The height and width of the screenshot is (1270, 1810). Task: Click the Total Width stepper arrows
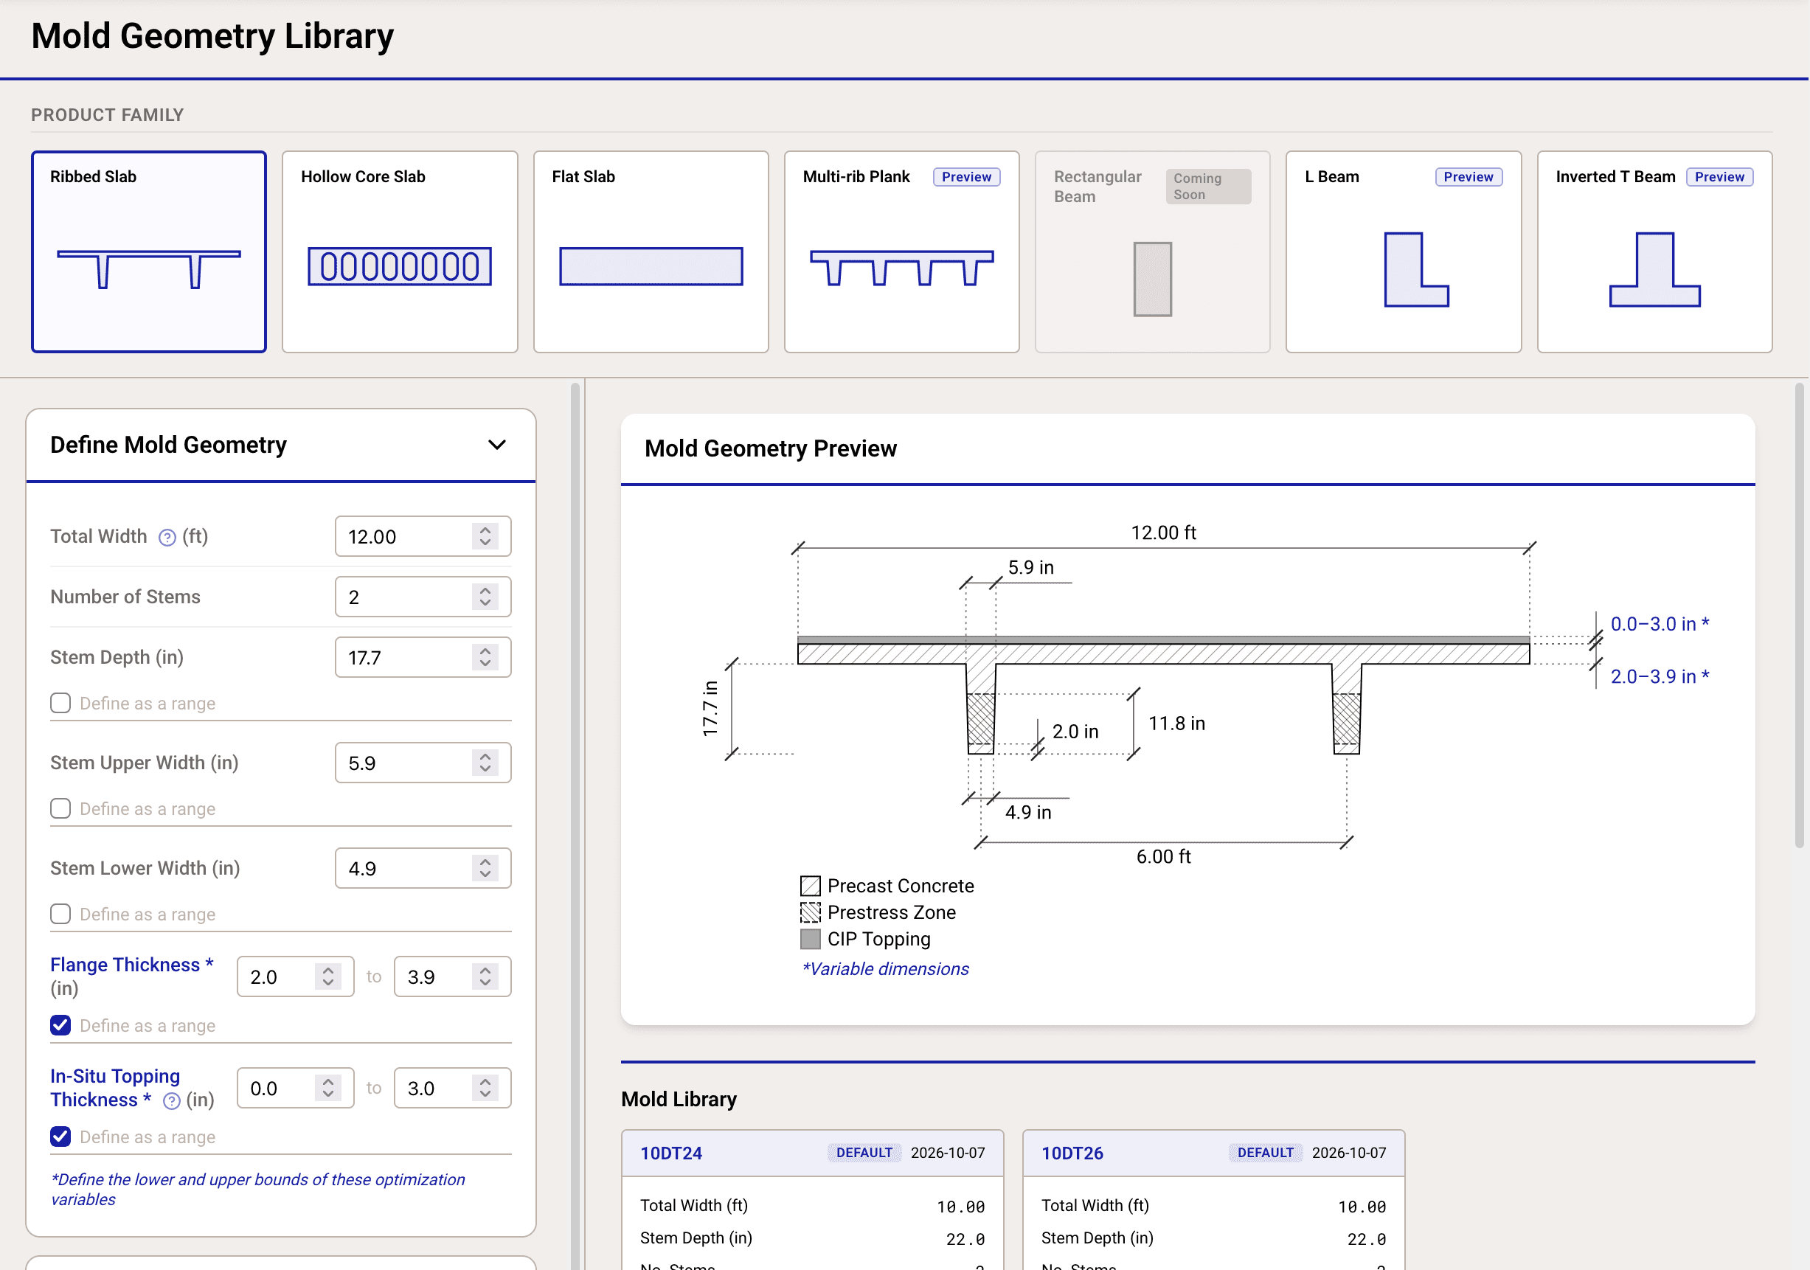pyautogui.click(x=485, y=536)
